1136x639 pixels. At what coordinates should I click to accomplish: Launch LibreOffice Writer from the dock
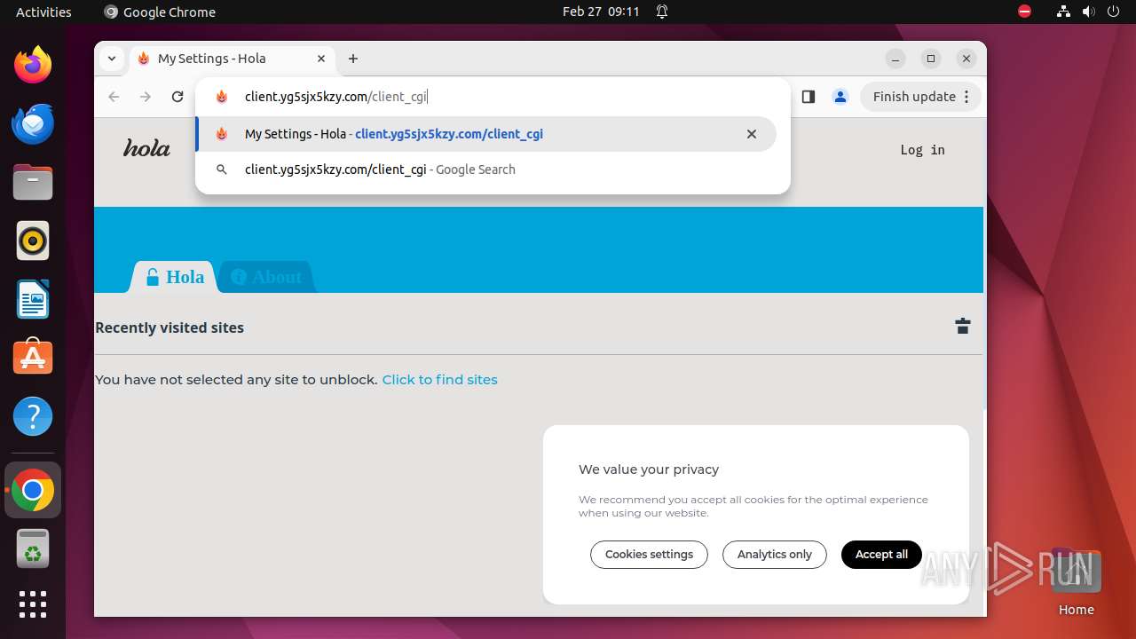coord(33,299)
